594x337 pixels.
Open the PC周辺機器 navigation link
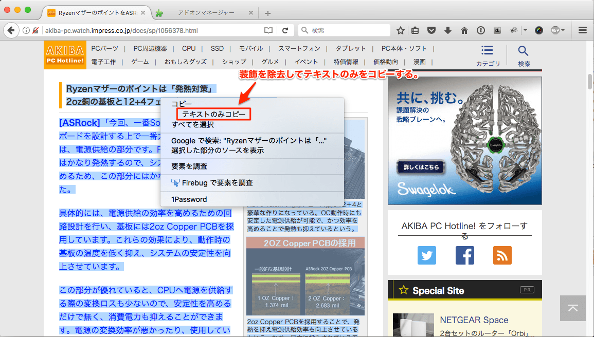pyautogui.click(x=150, y=48)
